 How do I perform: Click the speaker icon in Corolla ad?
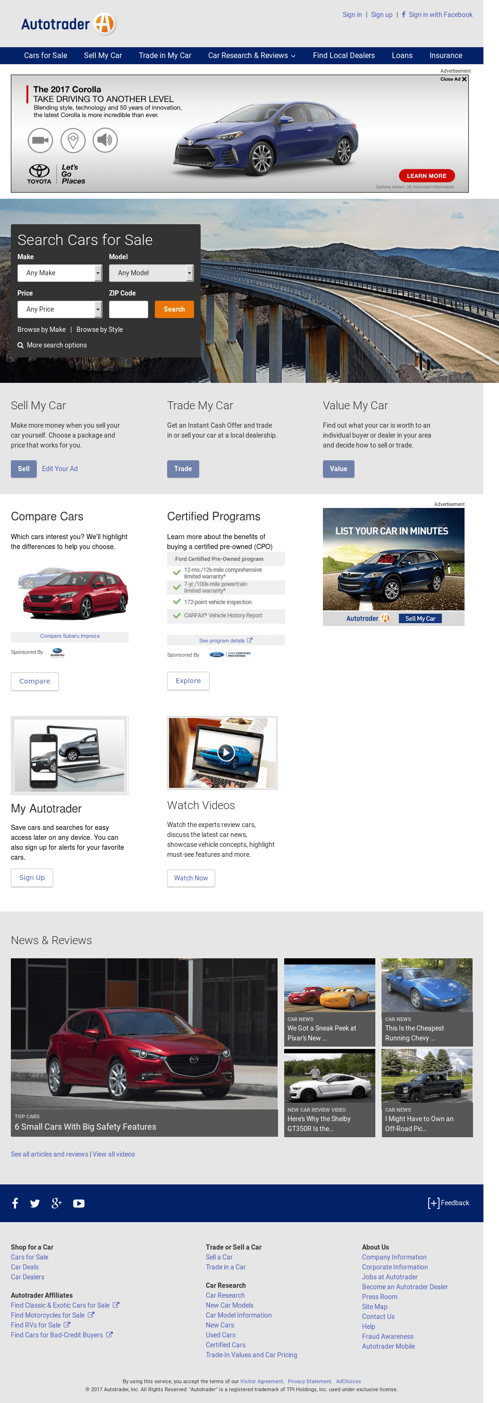[105, 140]
